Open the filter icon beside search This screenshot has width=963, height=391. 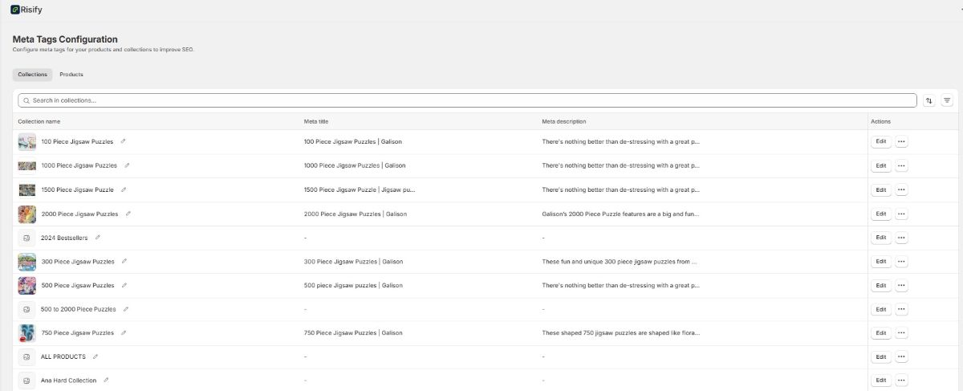coord(947,100)
